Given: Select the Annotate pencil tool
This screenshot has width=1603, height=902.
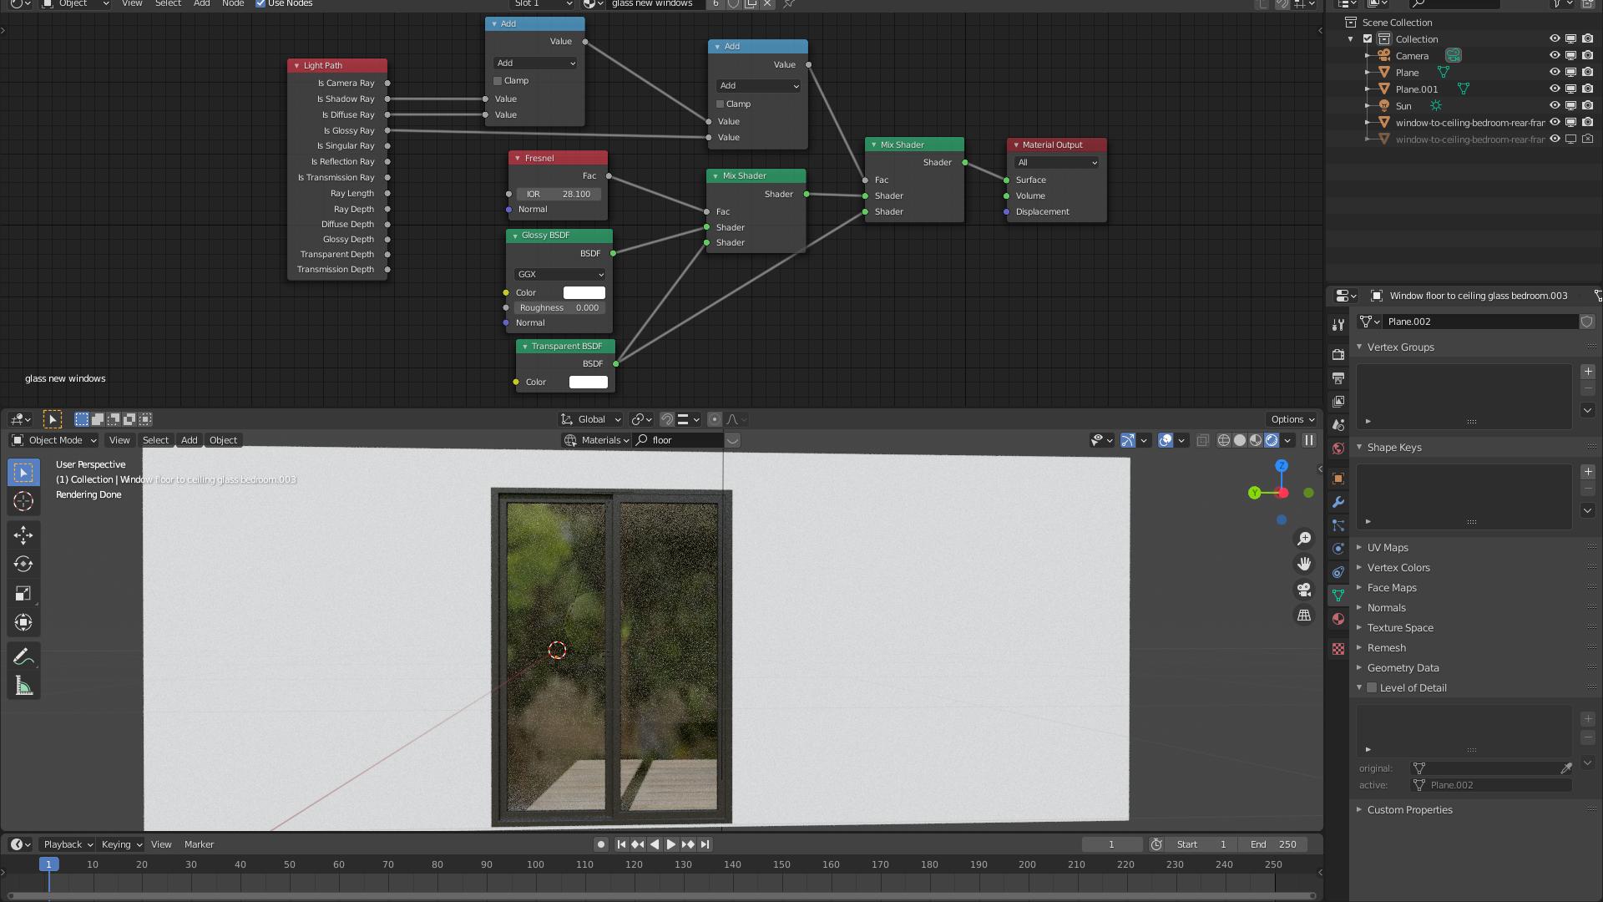Looking at the screenshot, I should (23, 657).
